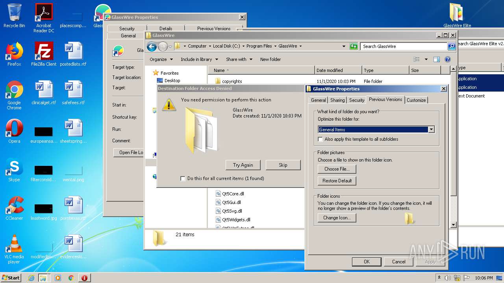The image size is (504, 283).
Task: Sort by Date modified column header
Action: coord(338,70)
